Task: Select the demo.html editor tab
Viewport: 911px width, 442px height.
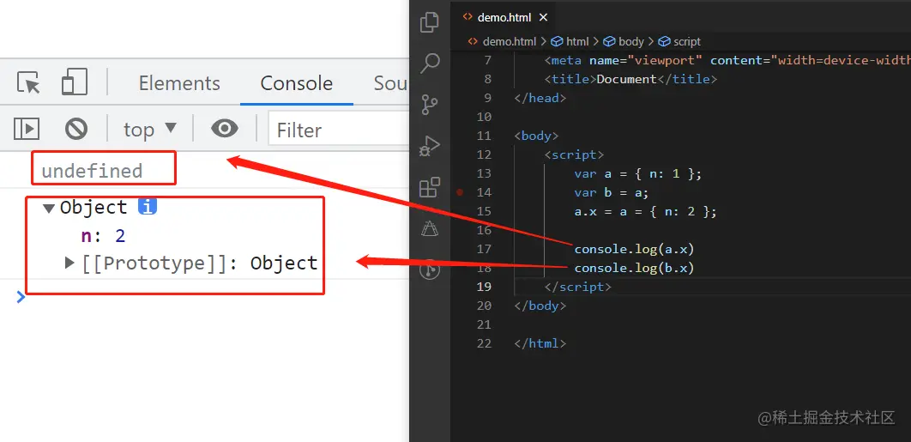Action: (504, 17)
